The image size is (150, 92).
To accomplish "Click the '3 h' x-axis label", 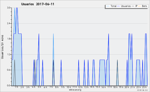I will [28, 87].
